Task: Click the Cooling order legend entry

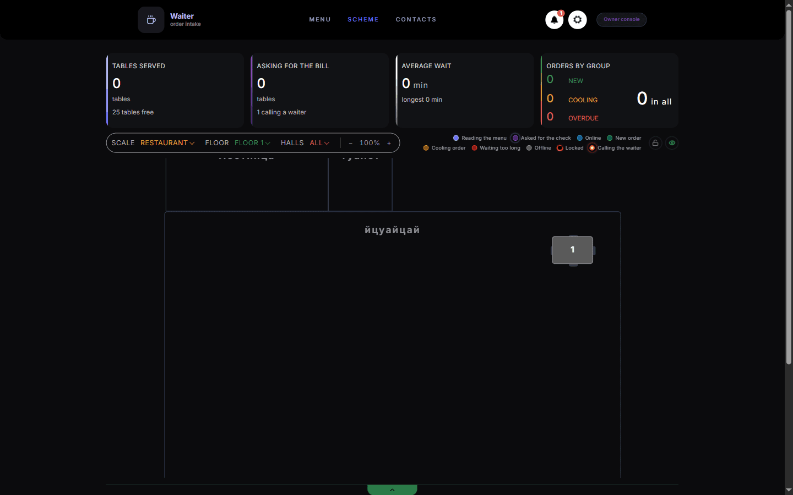Action: (444, 148)
